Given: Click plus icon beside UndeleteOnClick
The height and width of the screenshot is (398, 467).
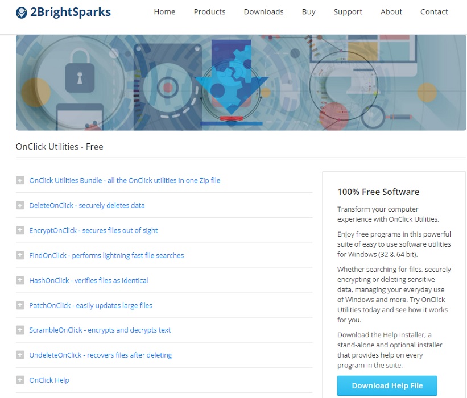Looking at the screenshot, I should click(x=20, y=355).
